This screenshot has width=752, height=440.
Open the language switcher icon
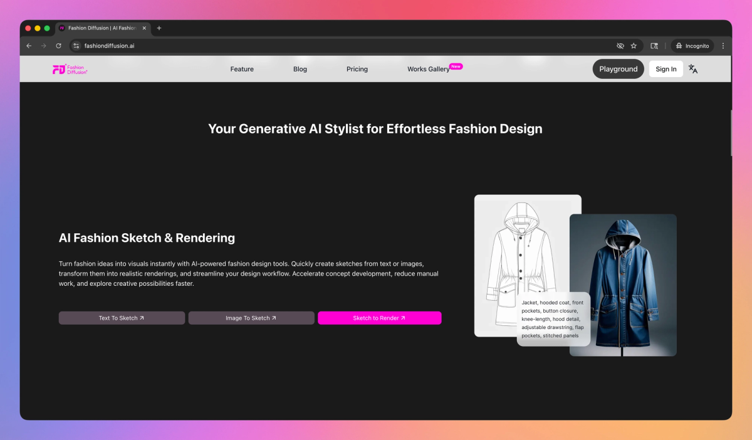[692, 69]
